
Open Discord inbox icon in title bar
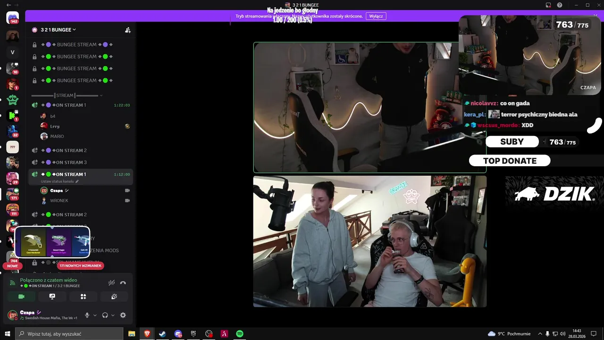click(x=548, y=5)
